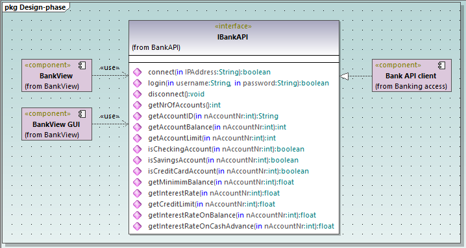This screenshot has height=248, width=466.
Task: Select the use label above BankView dependency
Action: [x=110, y=67]
